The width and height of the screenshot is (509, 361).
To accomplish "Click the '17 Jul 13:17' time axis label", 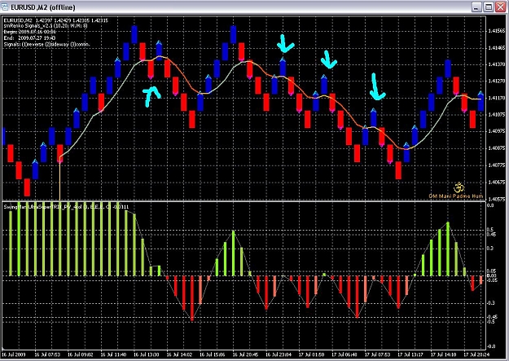I will pos(410,354).
